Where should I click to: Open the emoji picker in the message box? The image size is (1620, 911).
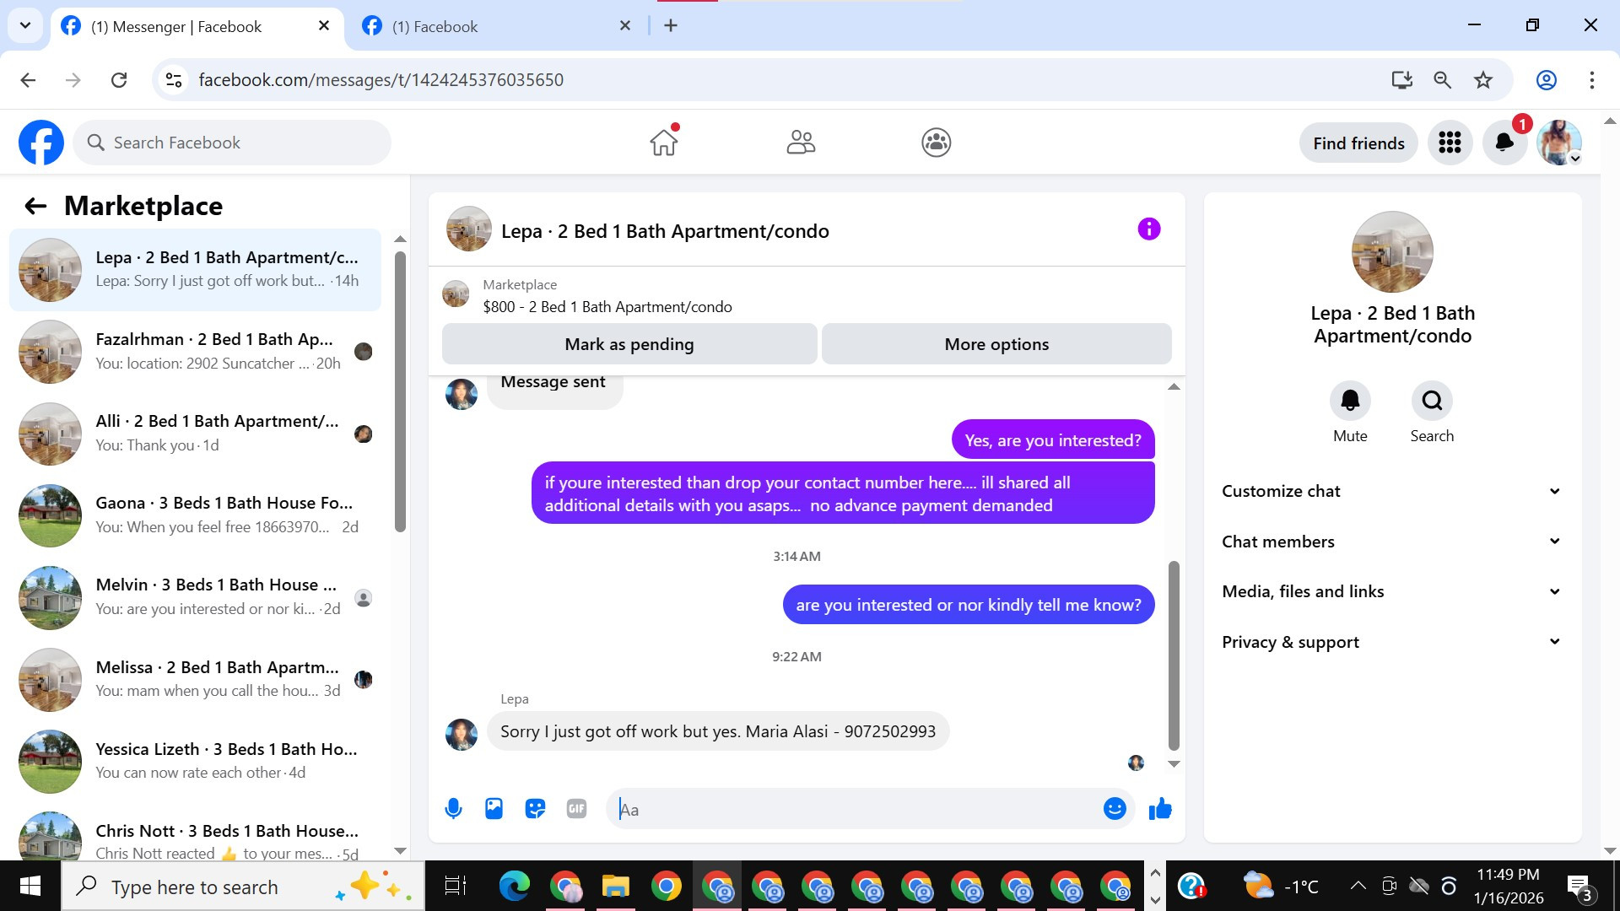(1115, 809)
